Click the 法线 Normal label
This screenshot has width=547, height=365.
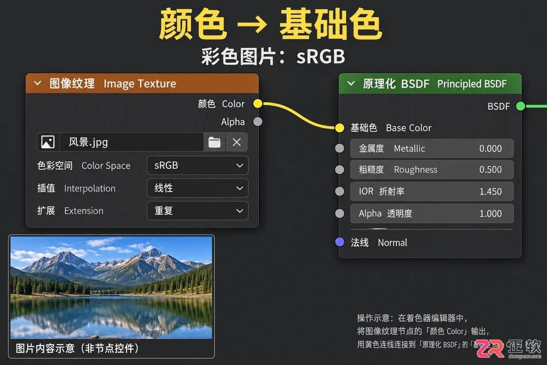379,242
